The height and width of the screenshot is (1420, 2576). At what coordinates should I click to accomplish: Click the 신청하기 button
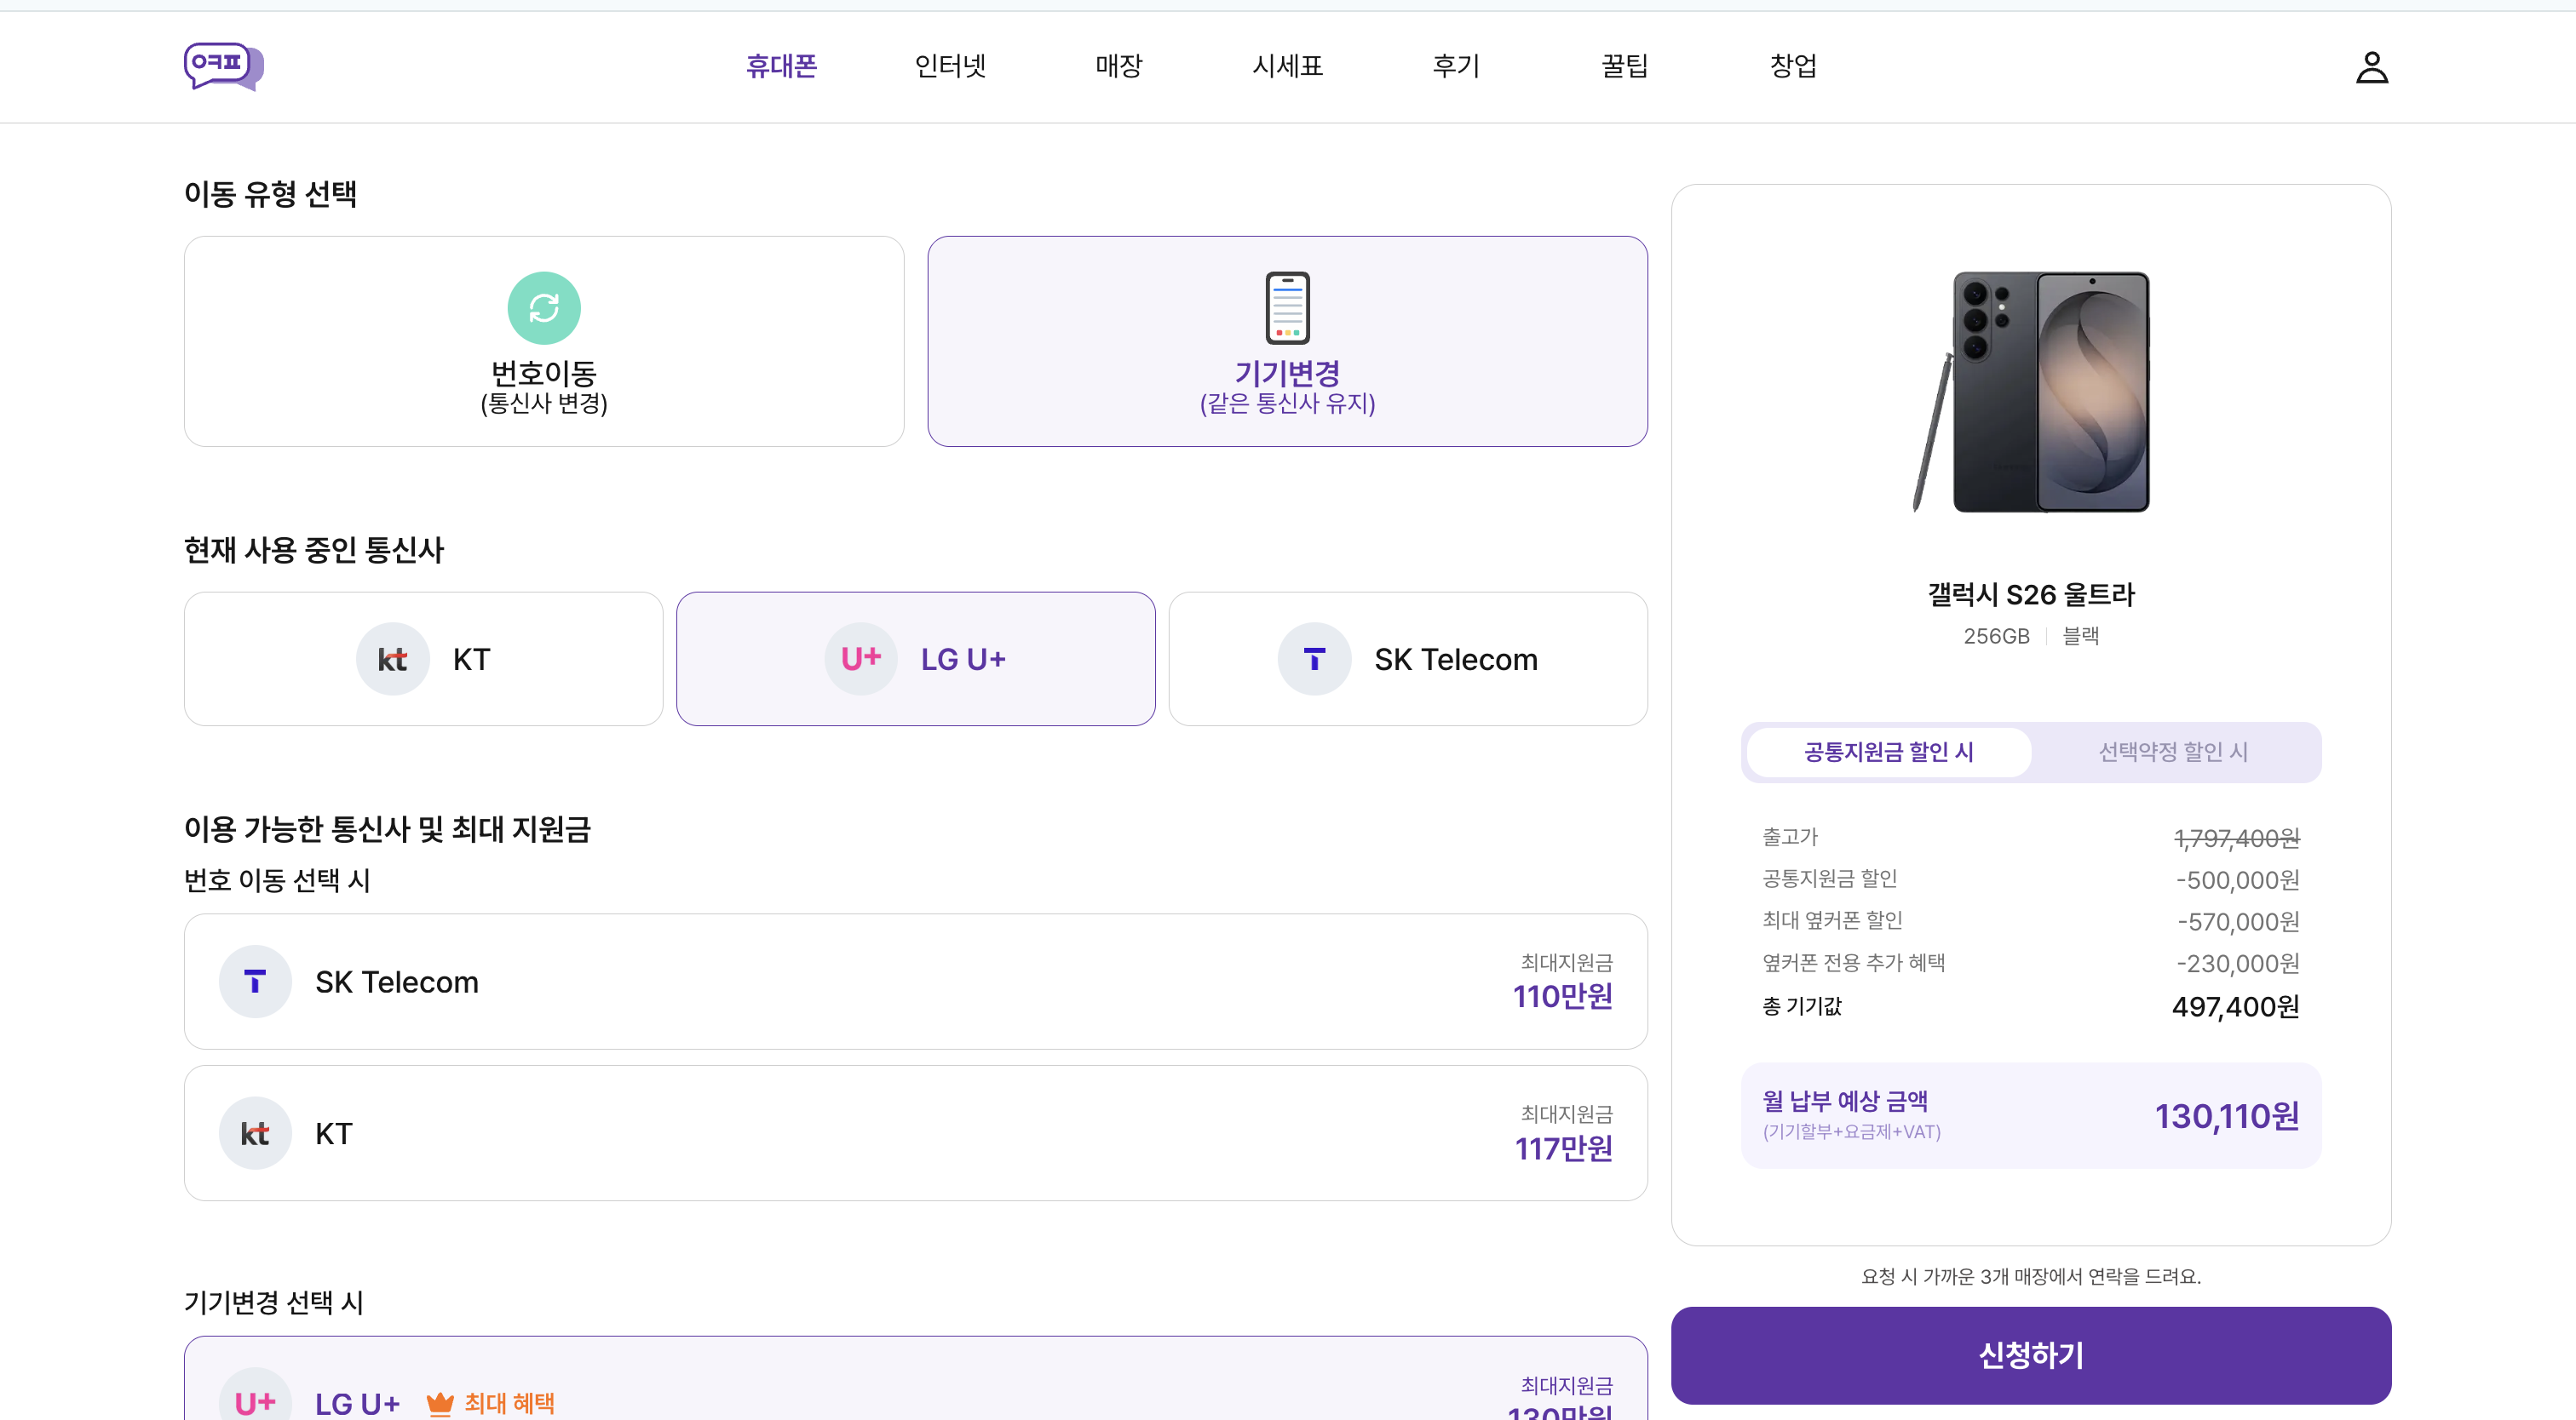[x=2030, y=1355]
